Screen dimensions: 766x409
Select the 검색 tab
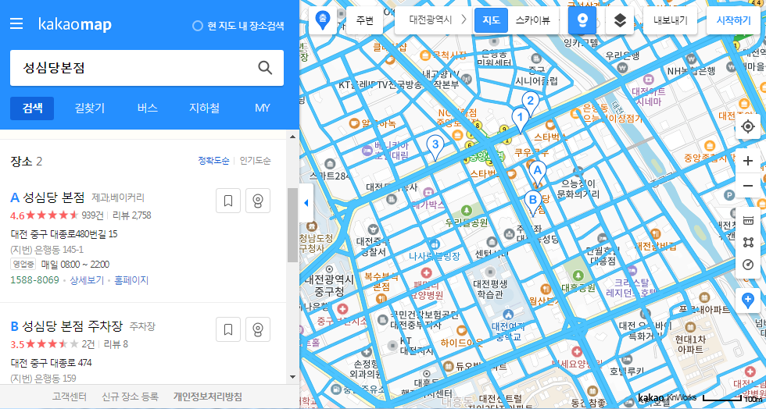pyautogui.click(x=32, y=108)
